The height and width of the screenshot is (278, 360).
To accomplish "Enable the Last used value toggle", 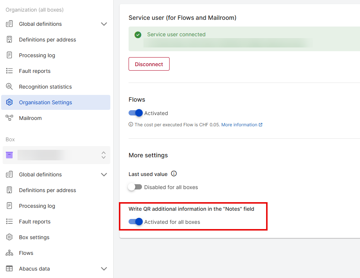I will click(135, 187).
